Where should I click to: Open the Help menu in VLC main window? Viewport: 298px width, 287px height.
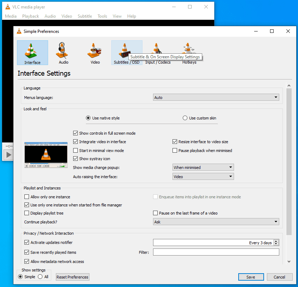pos(132,16)
